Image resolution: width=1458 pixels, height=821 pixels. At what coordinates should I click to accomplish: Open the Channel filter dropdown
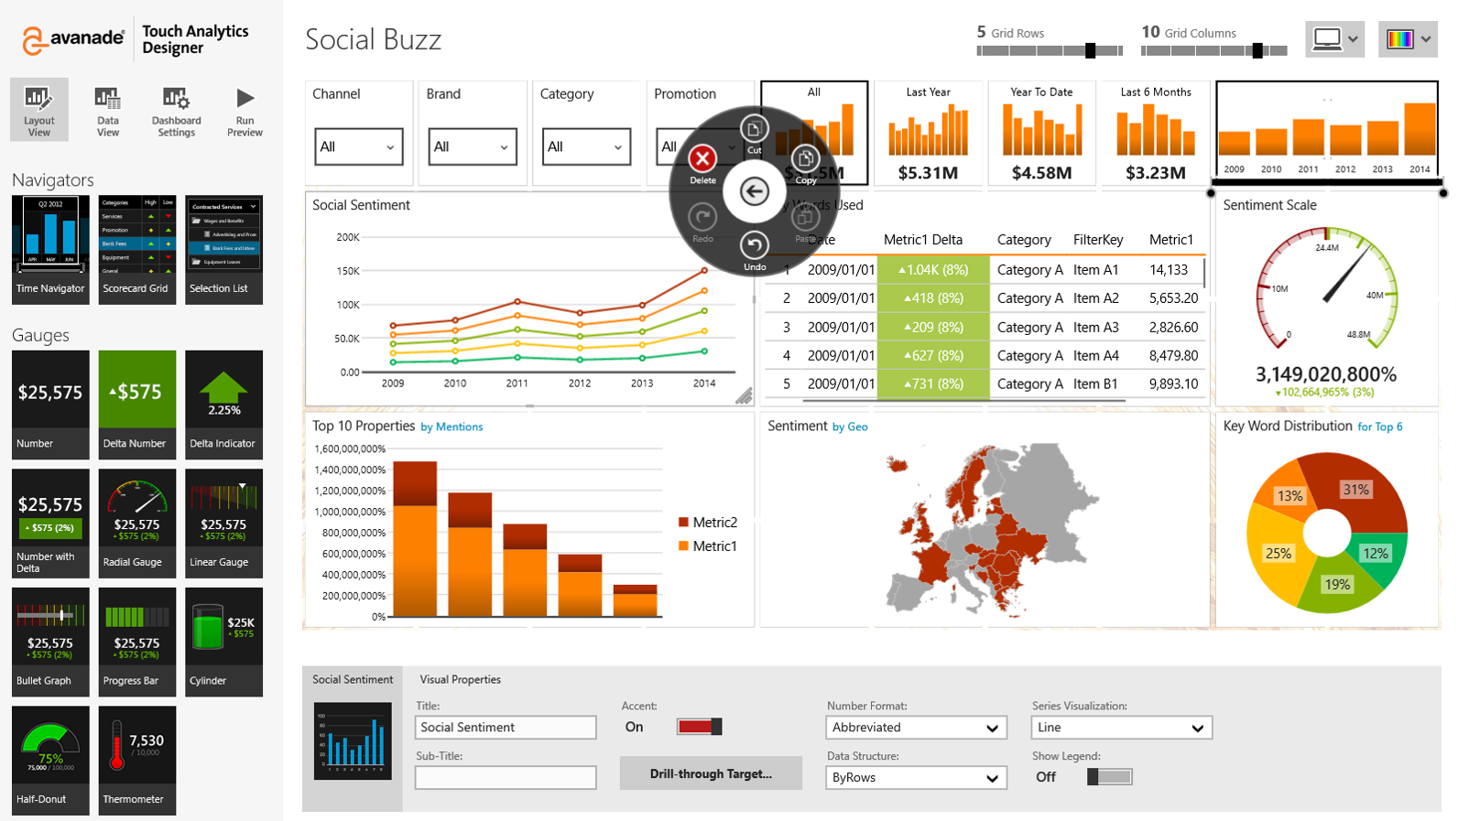(358, 147)
